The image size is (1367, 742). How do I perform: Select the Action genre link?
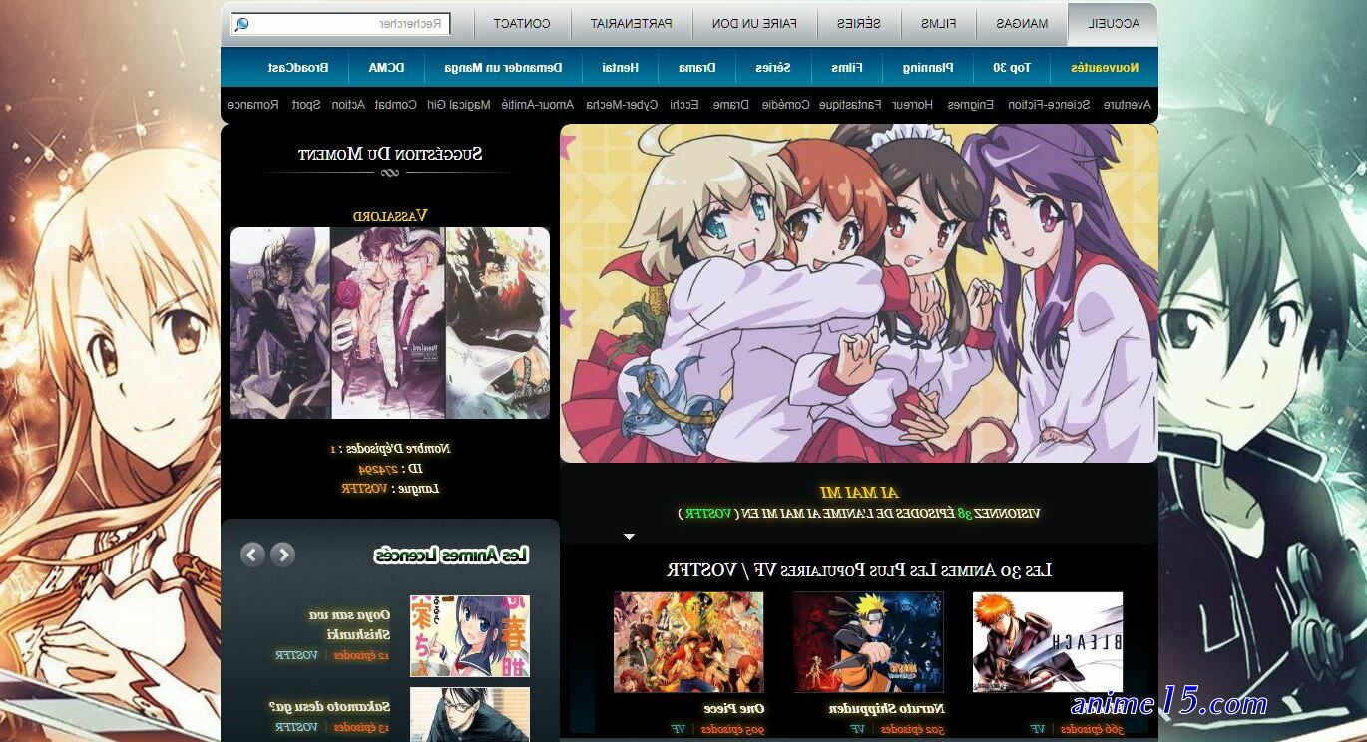348,104
